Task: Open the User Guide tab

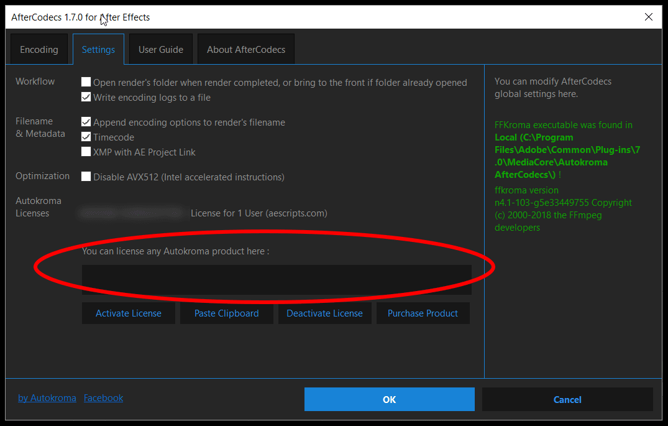Action: (160, 49)
